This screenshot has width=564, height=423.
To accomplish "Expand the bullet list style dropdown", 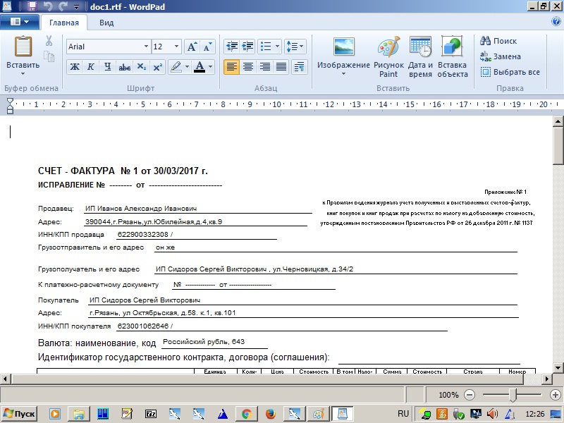I will (278, 47).
